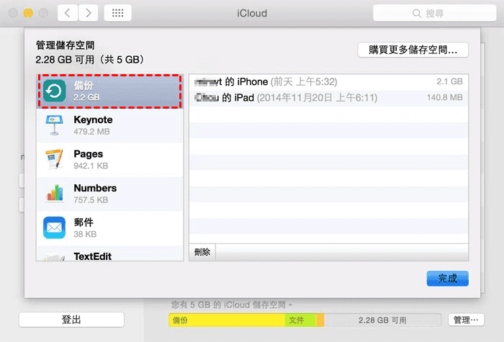Click the Mail envelope icon
This screenshot has height=342, width=504.
(x=54, y=228)
